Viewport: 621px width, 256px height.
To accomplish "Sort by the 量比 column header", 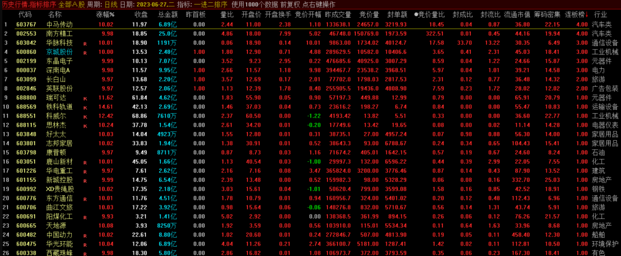I will click(227, 15).
